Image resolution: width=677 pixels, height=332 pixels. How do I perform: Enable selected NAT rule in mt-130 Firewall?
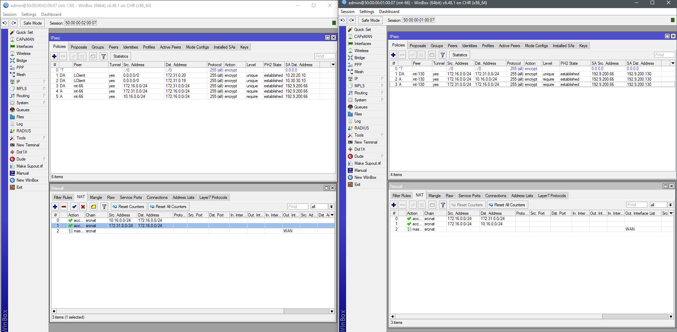pos(74,207)
